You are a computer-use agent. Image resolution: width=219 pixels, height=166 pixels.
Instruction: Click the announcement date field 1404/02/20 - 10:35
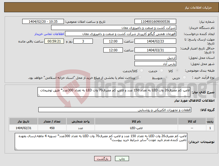43,21
